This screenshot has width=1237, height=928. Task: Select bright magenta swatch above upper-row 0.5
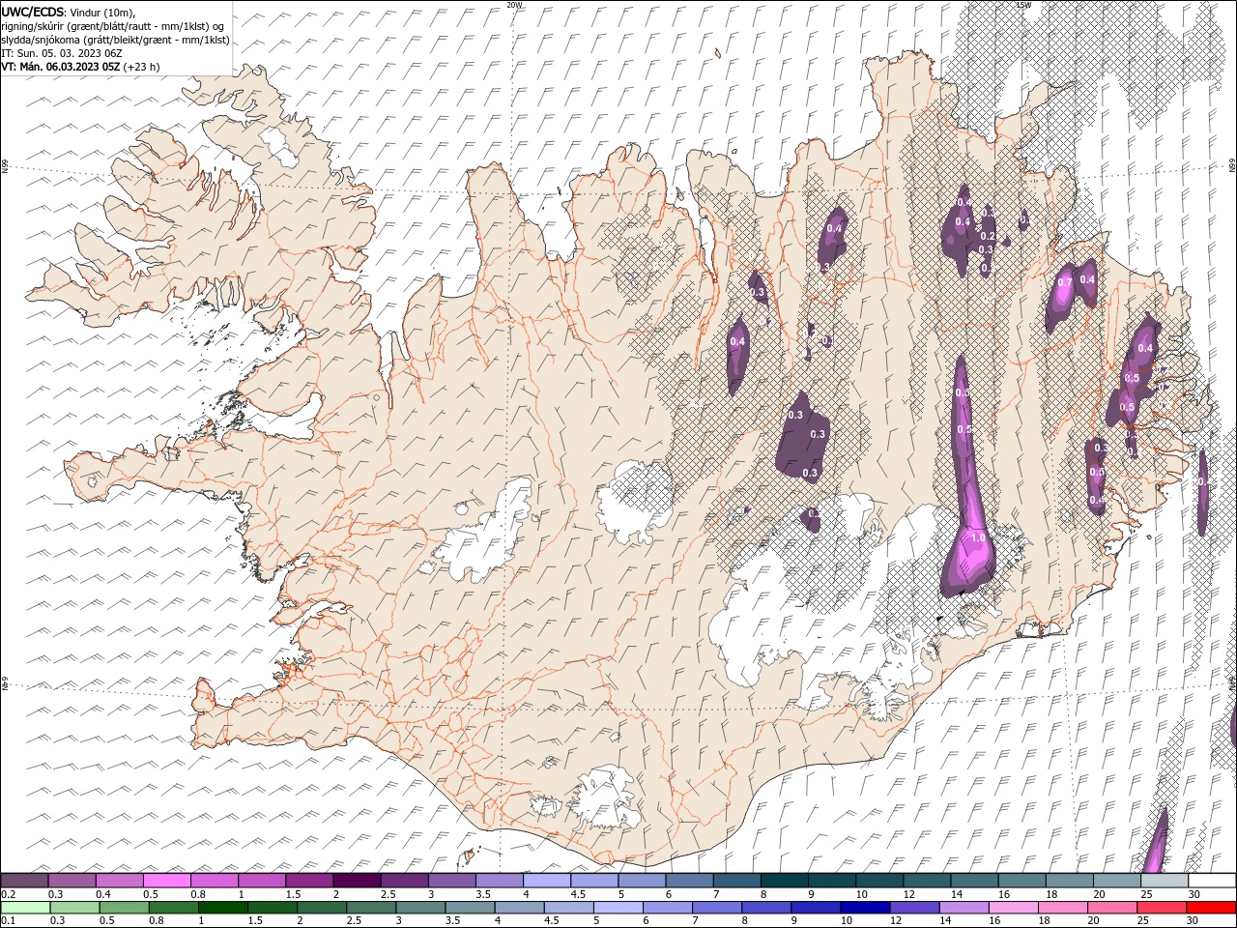click(x=167, y=881)
